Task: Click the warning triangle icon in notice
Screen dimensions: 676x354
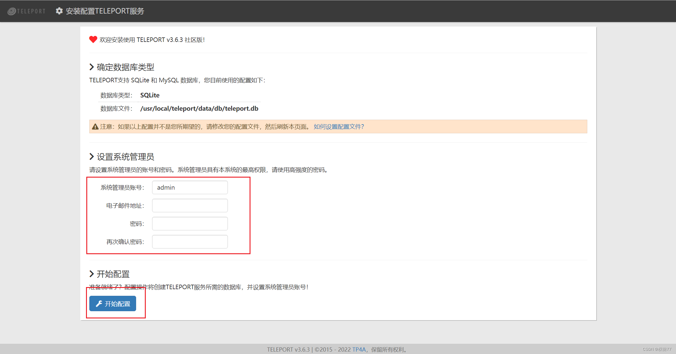Action: (95, 127)
